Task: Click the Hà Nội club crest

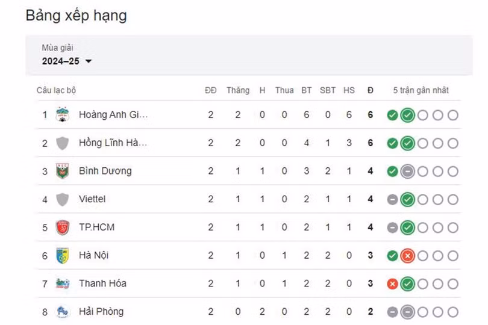Action: click(62, 256)
